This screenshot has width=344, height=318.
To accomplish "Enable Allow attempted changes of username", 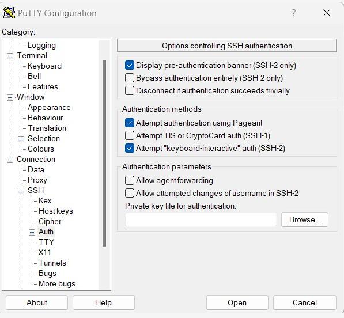I will click(x=130, y=194).
